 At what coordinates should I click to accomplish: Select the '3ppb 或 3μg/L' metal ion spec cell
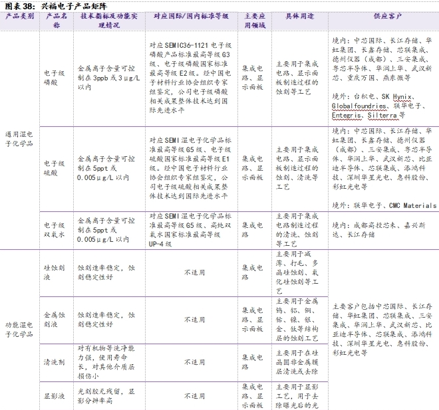point(109,78)
